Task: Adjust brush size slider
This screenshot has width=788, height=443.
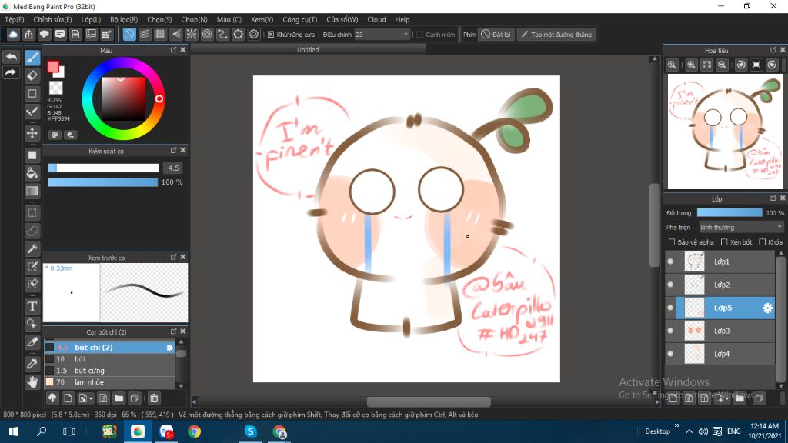Action: (104, 168)
